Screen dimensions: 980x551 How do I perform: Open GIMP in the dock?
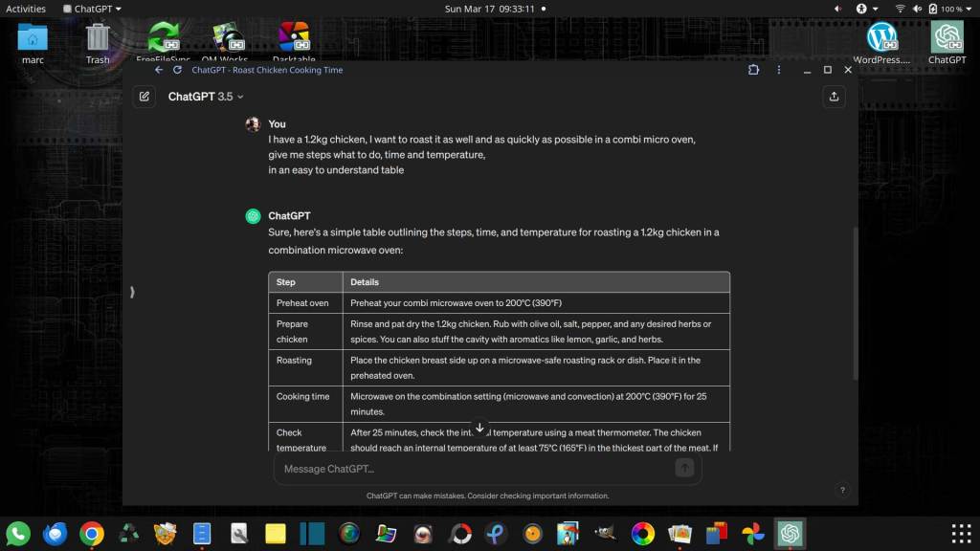[606, 534]
